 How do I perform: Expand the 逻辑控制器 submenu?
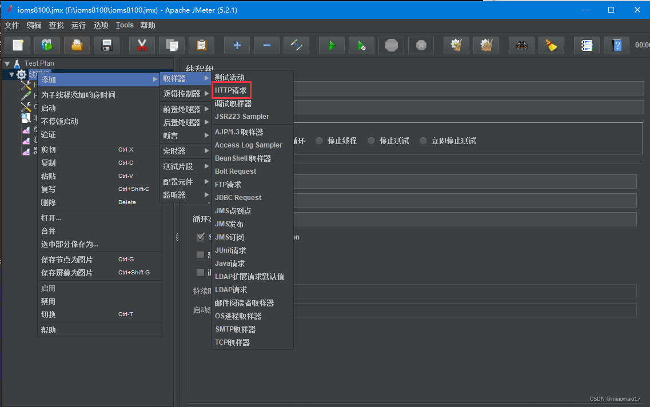pos(186,94)
